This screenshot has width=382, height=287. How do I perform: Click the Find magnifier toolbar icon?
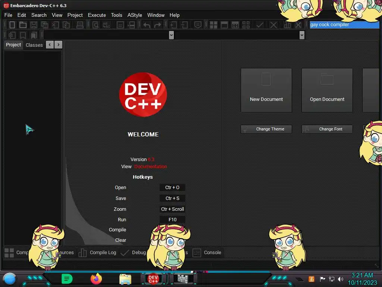tap(95, 25)
